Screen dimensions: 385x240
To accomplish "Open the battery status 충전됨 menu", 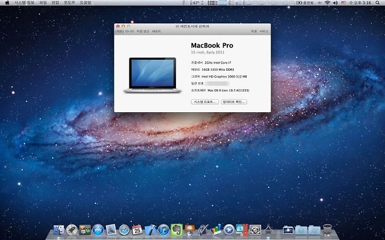I will 305,3.
